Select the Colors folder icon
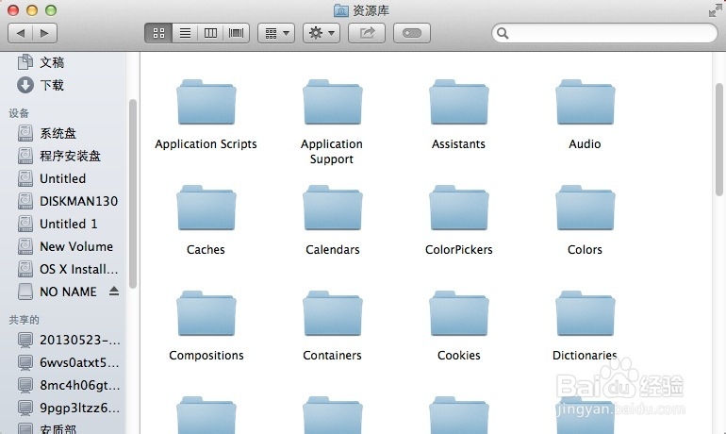Viewport: 726px width, 434px height. (x=586, y=208)
